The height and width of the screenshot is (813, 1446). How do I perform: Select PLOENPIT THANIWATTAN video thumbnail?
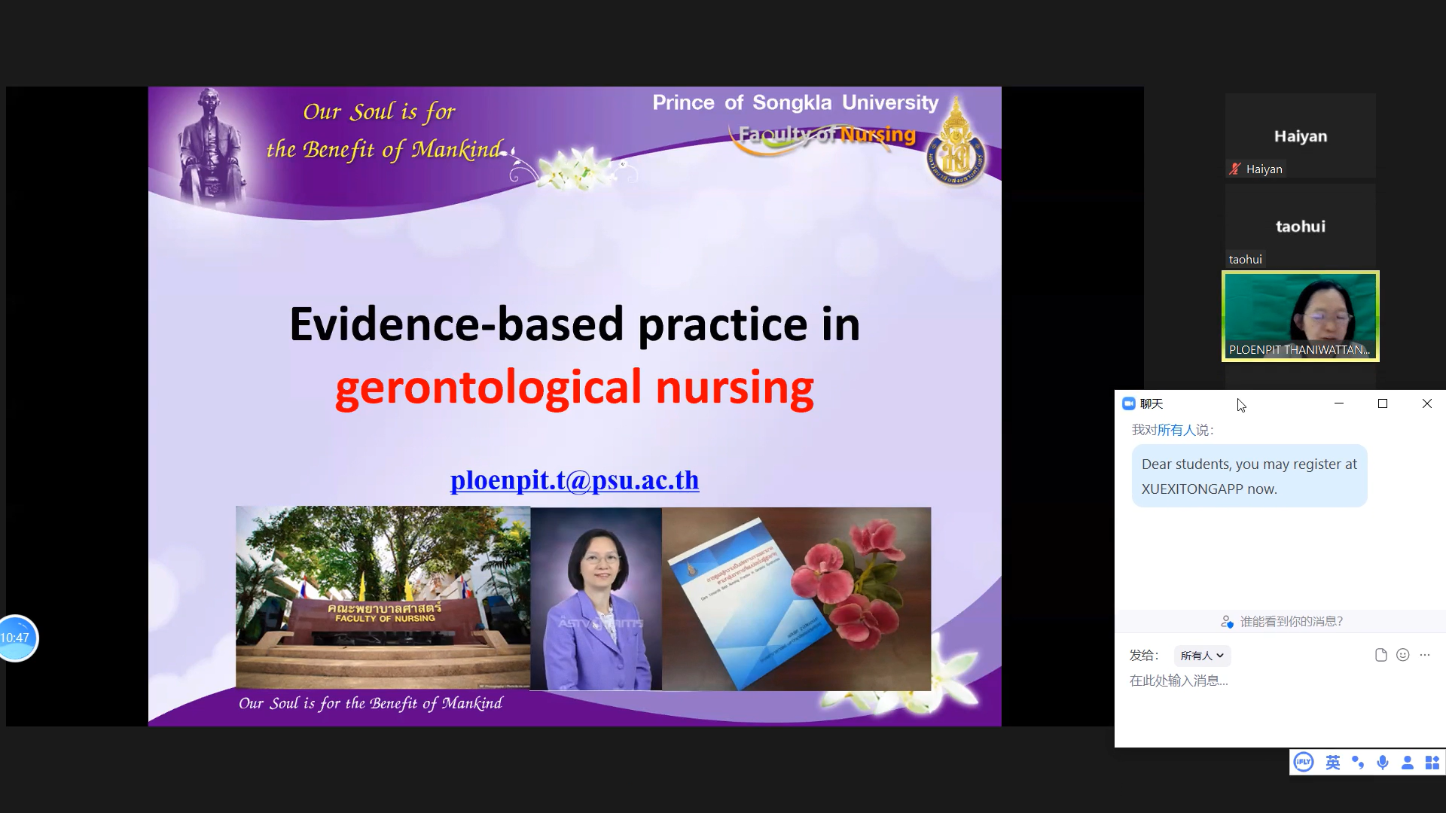[x=1300, y=316]
